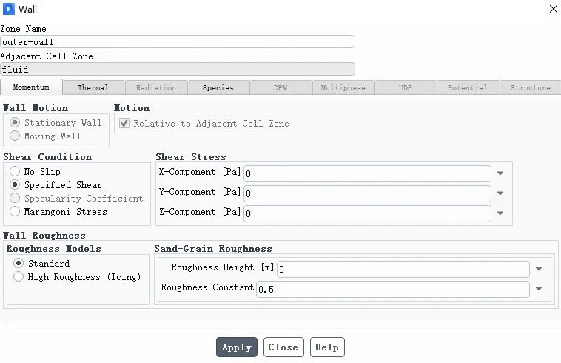Focus the X-Component [Pa] input field
The image size is (561, 363).
click(367, 173)
